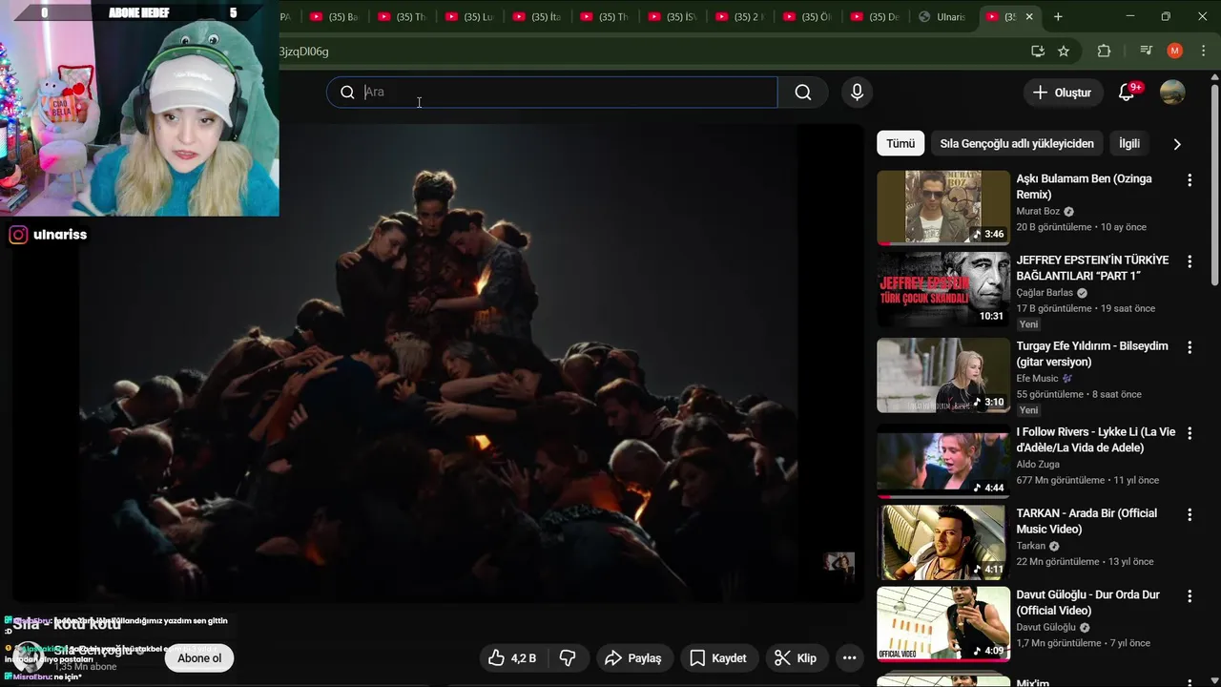Open Jeffrey Epstein'in Türkiye Bağlantıları video thumbnail
This screenshot has height=687, width=1221.
coord(942,289)
